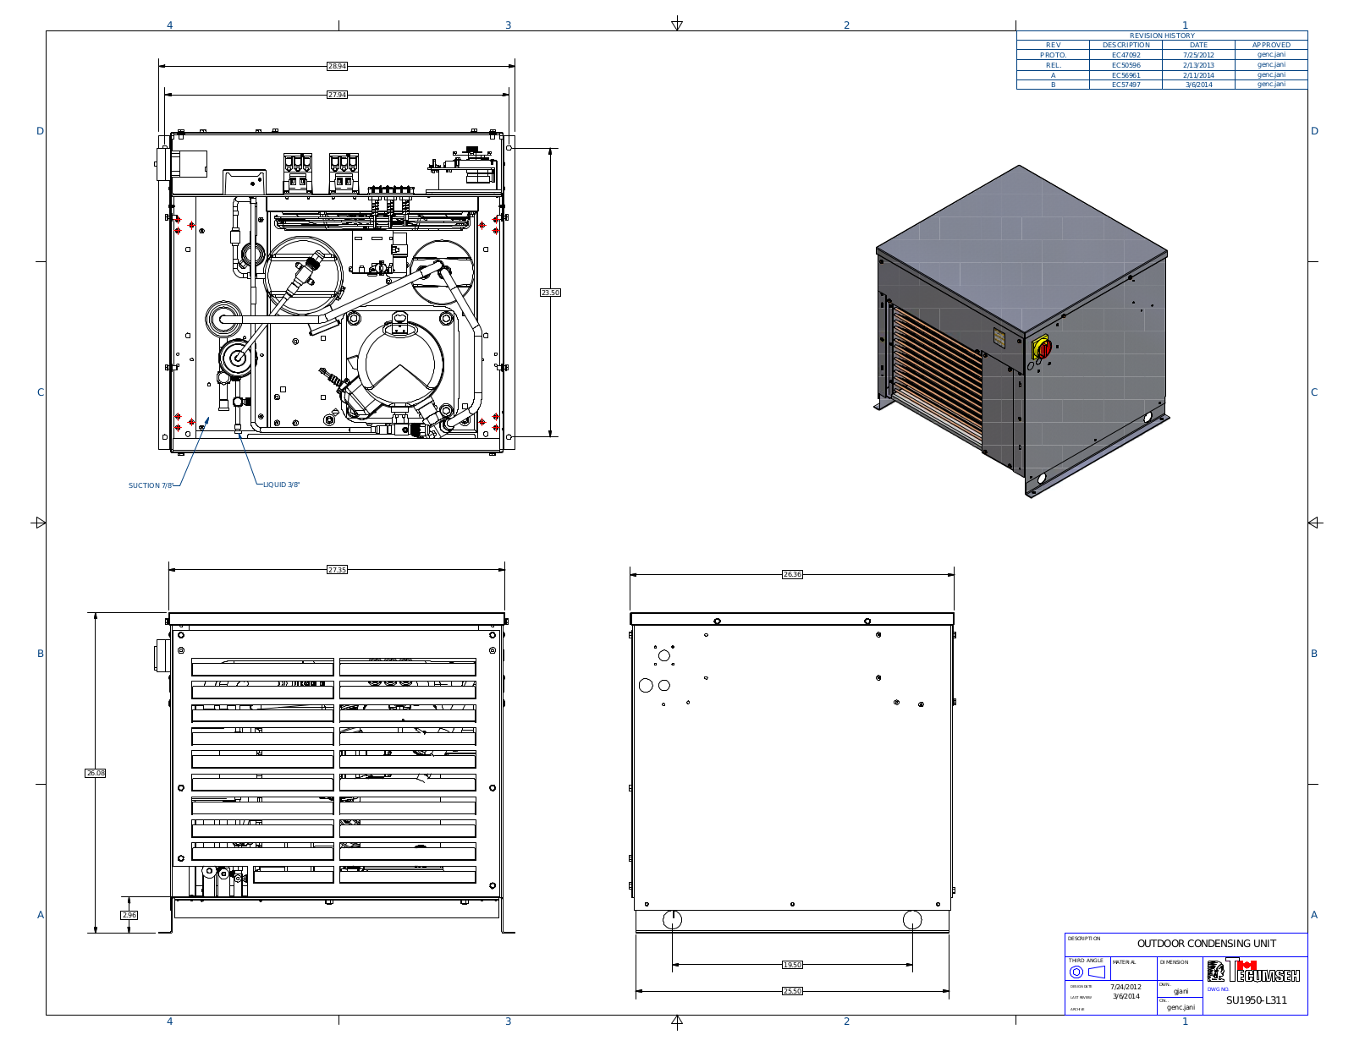Screen dimensions: 1354x1046
Task: Click the 27.94 width dimension
Action: pyautogui.click(x=337, y=95)
